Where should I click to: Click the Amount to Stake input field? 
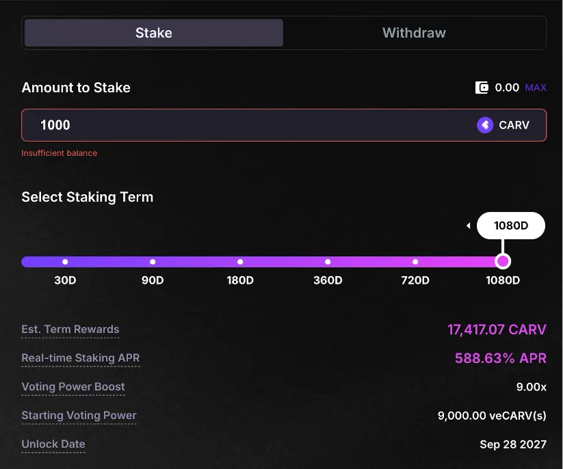(x=246, y=125)
